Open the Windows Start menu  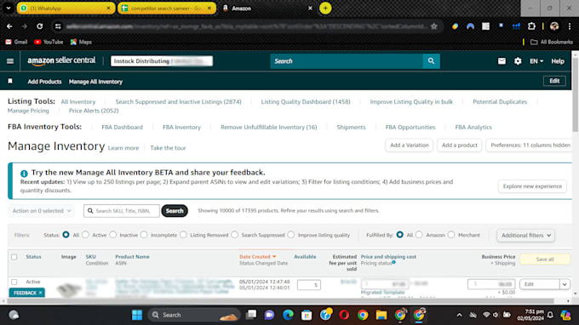pos(137,315)
